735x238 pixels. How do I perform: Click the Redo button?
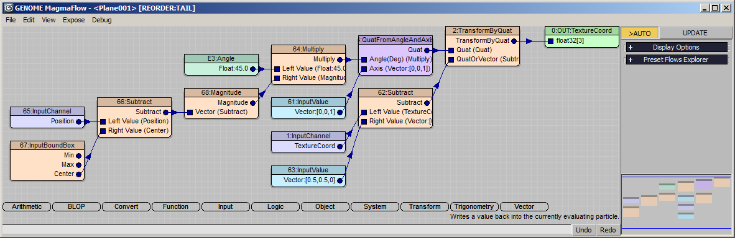pos(608,230)
